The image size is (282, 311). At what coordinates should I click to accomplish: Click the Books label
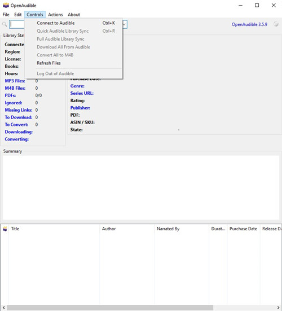click(11, 66)
